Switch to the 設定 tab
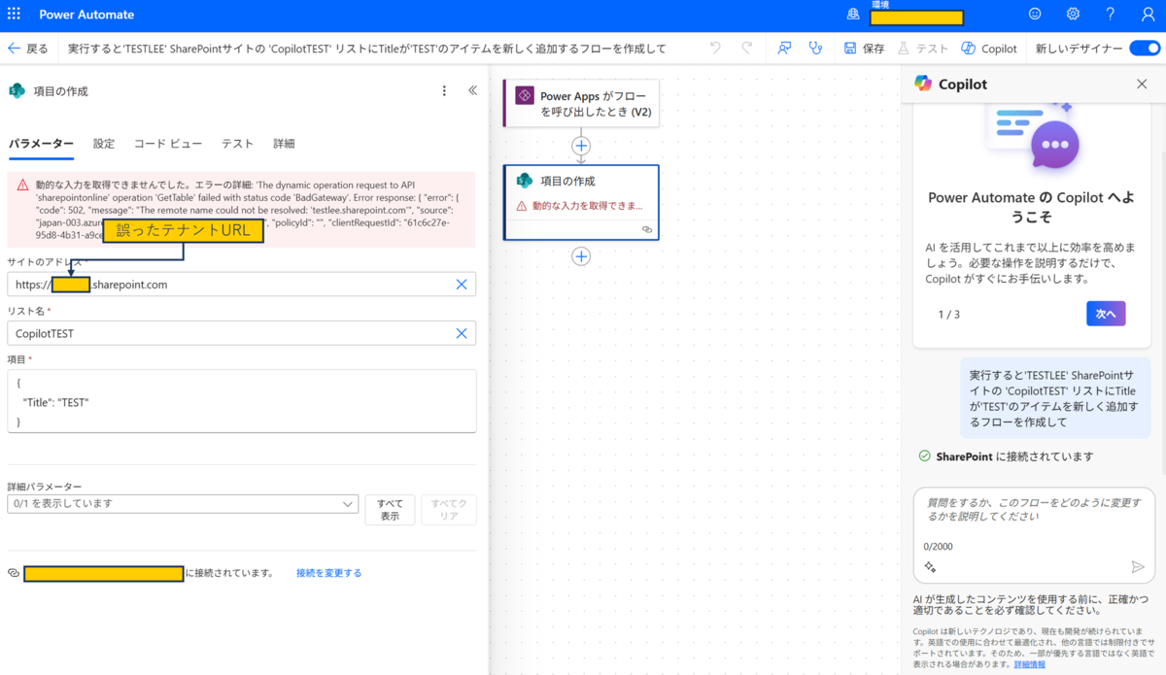This screenshot has width=1166, height=675. click(x=104, y=144)
